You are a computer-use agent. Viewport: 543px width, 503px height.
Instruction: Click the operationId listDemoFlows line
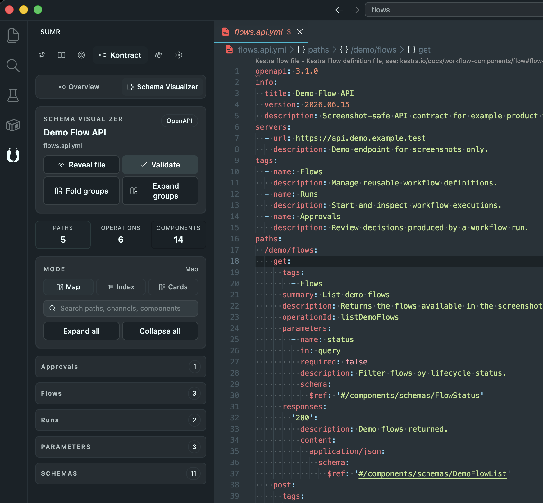[x=340, y=317]
